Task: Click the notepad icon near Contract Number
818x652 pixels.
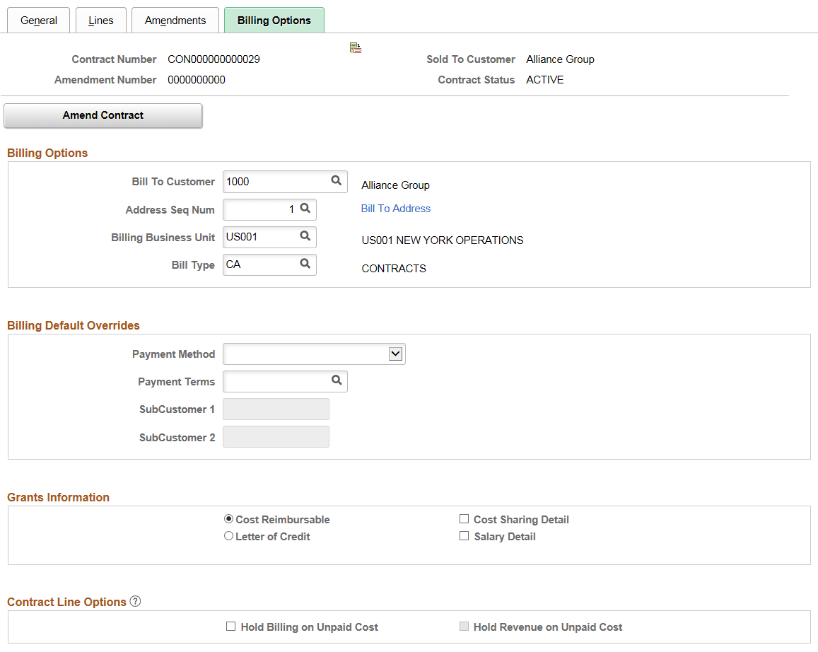Action: [x=356, y=47]
